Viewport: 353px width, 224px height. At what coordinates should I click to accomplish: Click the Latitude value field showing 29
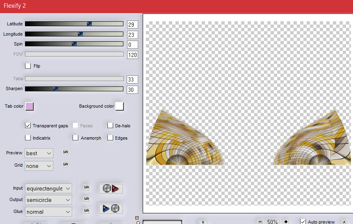coord(132,25)
